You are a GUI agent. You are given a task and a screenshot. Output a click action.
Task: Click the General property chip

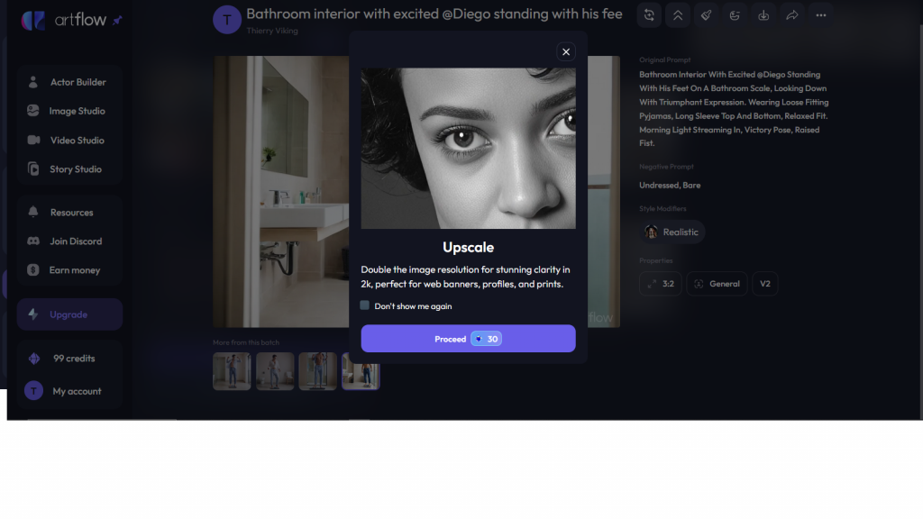click(717, 284)
